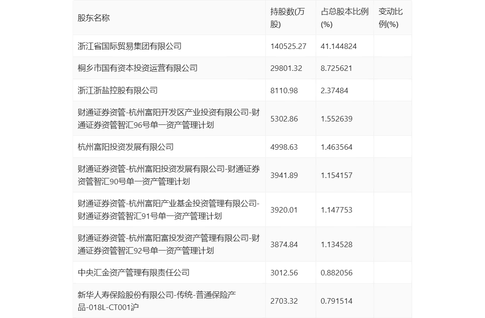Select 杭州富阳投资发展有限公司 shareholder name
Viewport: 485px width, 318px height.
coord(125,147)
